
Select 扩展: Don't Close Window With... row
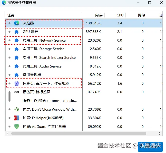pyautogui.click(x=84, y=109)
